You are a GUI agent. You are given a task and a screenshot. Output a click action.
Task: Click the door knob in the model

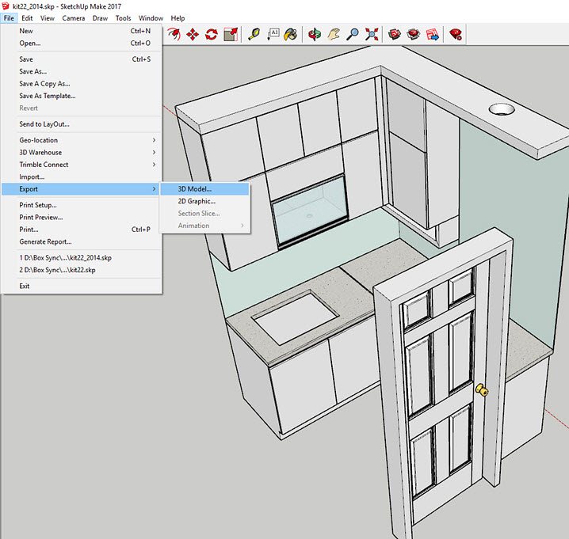coord(480,389)
